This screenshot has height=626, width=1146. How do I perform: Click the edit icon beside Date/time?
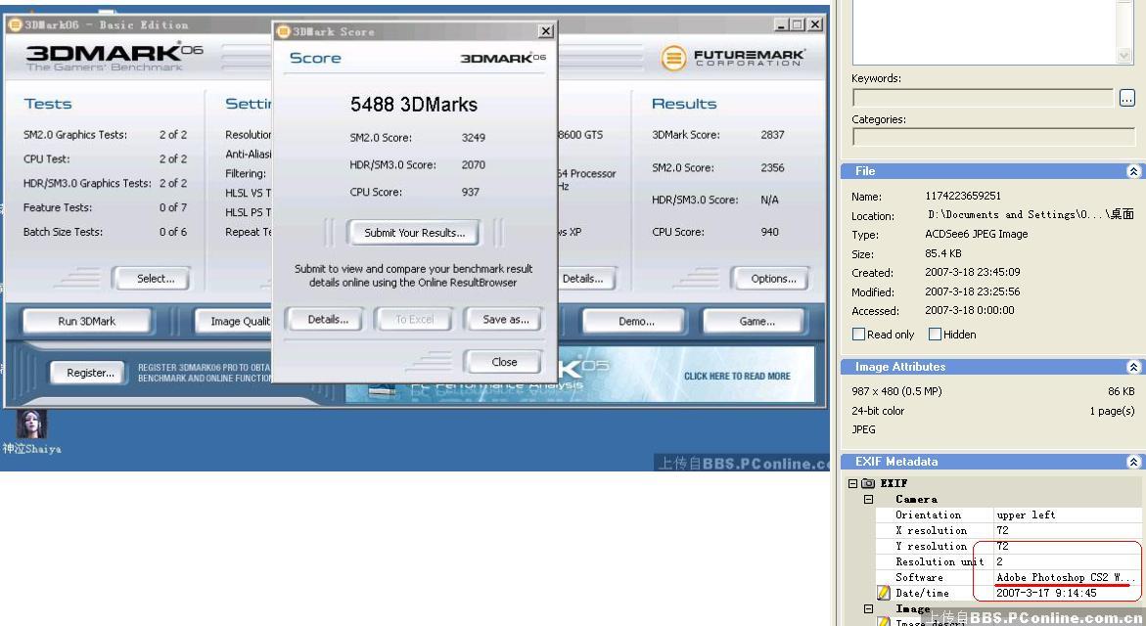pyautogui.click(x=884, y=593)
